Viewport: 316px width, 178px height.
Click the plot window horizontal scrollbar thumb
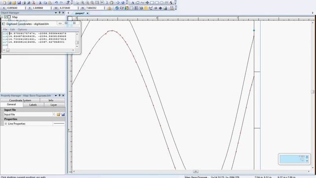[x=196, y=172]
